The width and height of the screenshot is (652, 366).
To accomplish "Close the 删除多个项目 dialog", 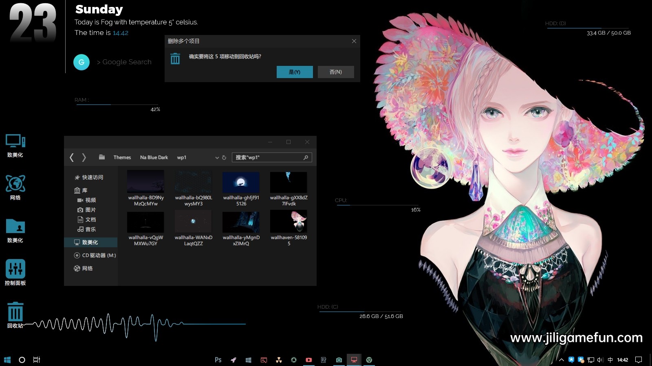I will pyautogui.click(x=354, y=41).
